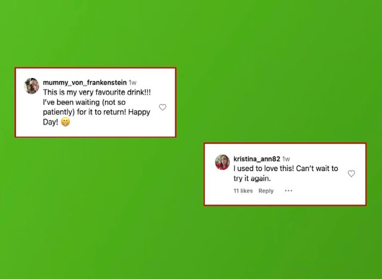The image size is (382, 279).
Task: Select the line "This is my very favourite drink!!!"
Action: pyautogui.click(x=97, y=92)
